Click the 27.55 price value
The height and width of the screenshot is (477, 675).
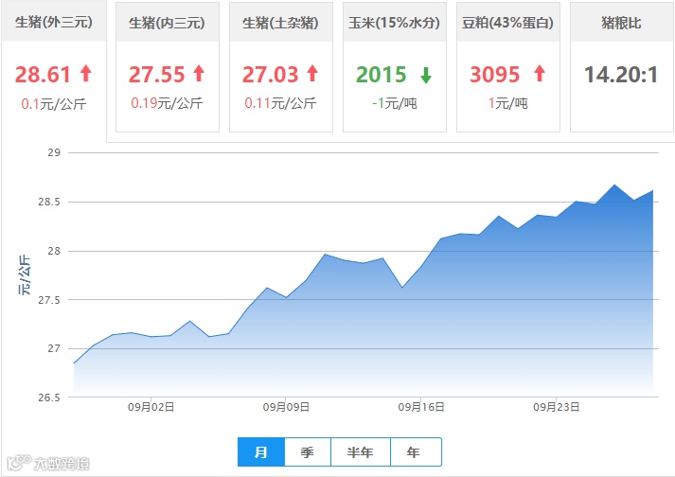pyautogui.click(x=157, y=75)
